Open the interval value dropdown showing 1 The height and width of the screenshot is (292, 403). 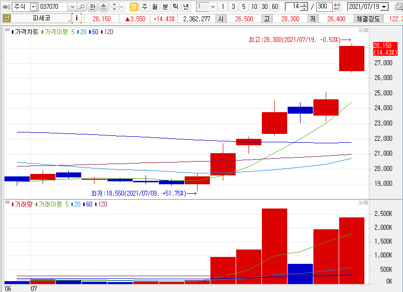213,7
